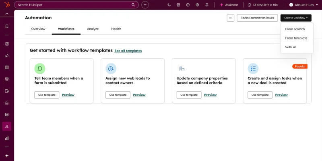Click into the Search HubSpot field
Image resolution: width=322 pixels, height=161 pixels.
pyautogui.click(x=76, y=5)
